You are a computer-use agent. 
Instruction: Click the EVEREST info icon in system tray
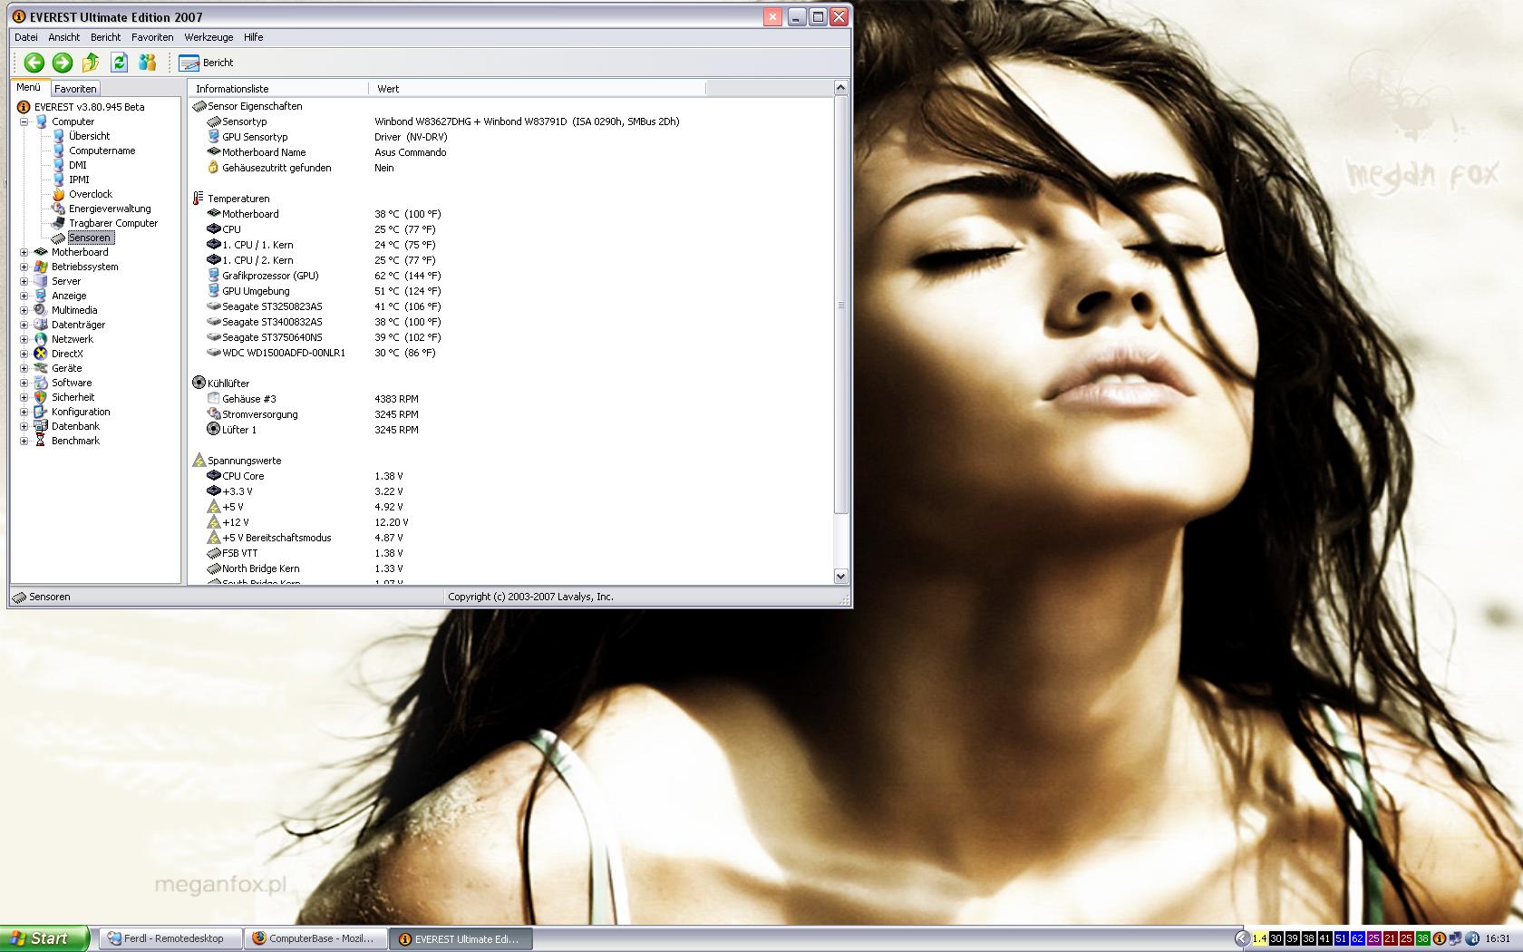[1439, 939]
